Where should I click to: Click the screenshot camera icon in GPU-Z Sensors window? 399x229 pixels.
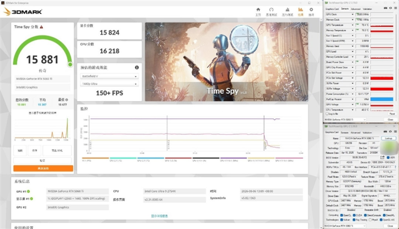385,8
